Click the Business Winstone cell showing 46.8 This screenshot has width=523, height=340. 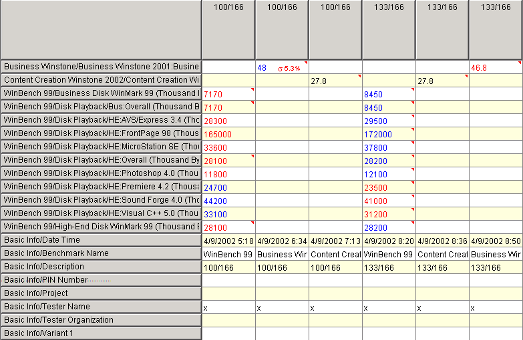[x=496, y=67]
